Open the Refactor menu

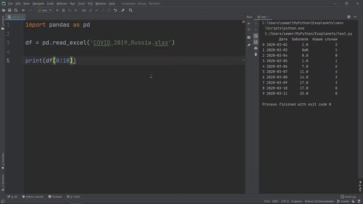point(62,4)
